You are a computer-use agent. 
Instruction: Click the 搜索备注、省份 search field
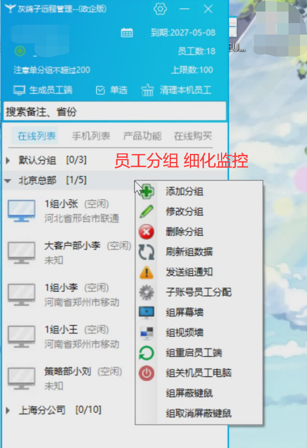[x=115, y=111]
